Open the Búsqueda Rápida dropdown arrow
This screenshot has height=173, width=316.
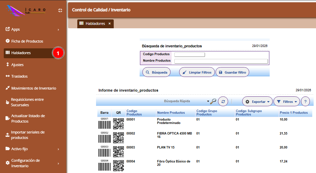208,101
